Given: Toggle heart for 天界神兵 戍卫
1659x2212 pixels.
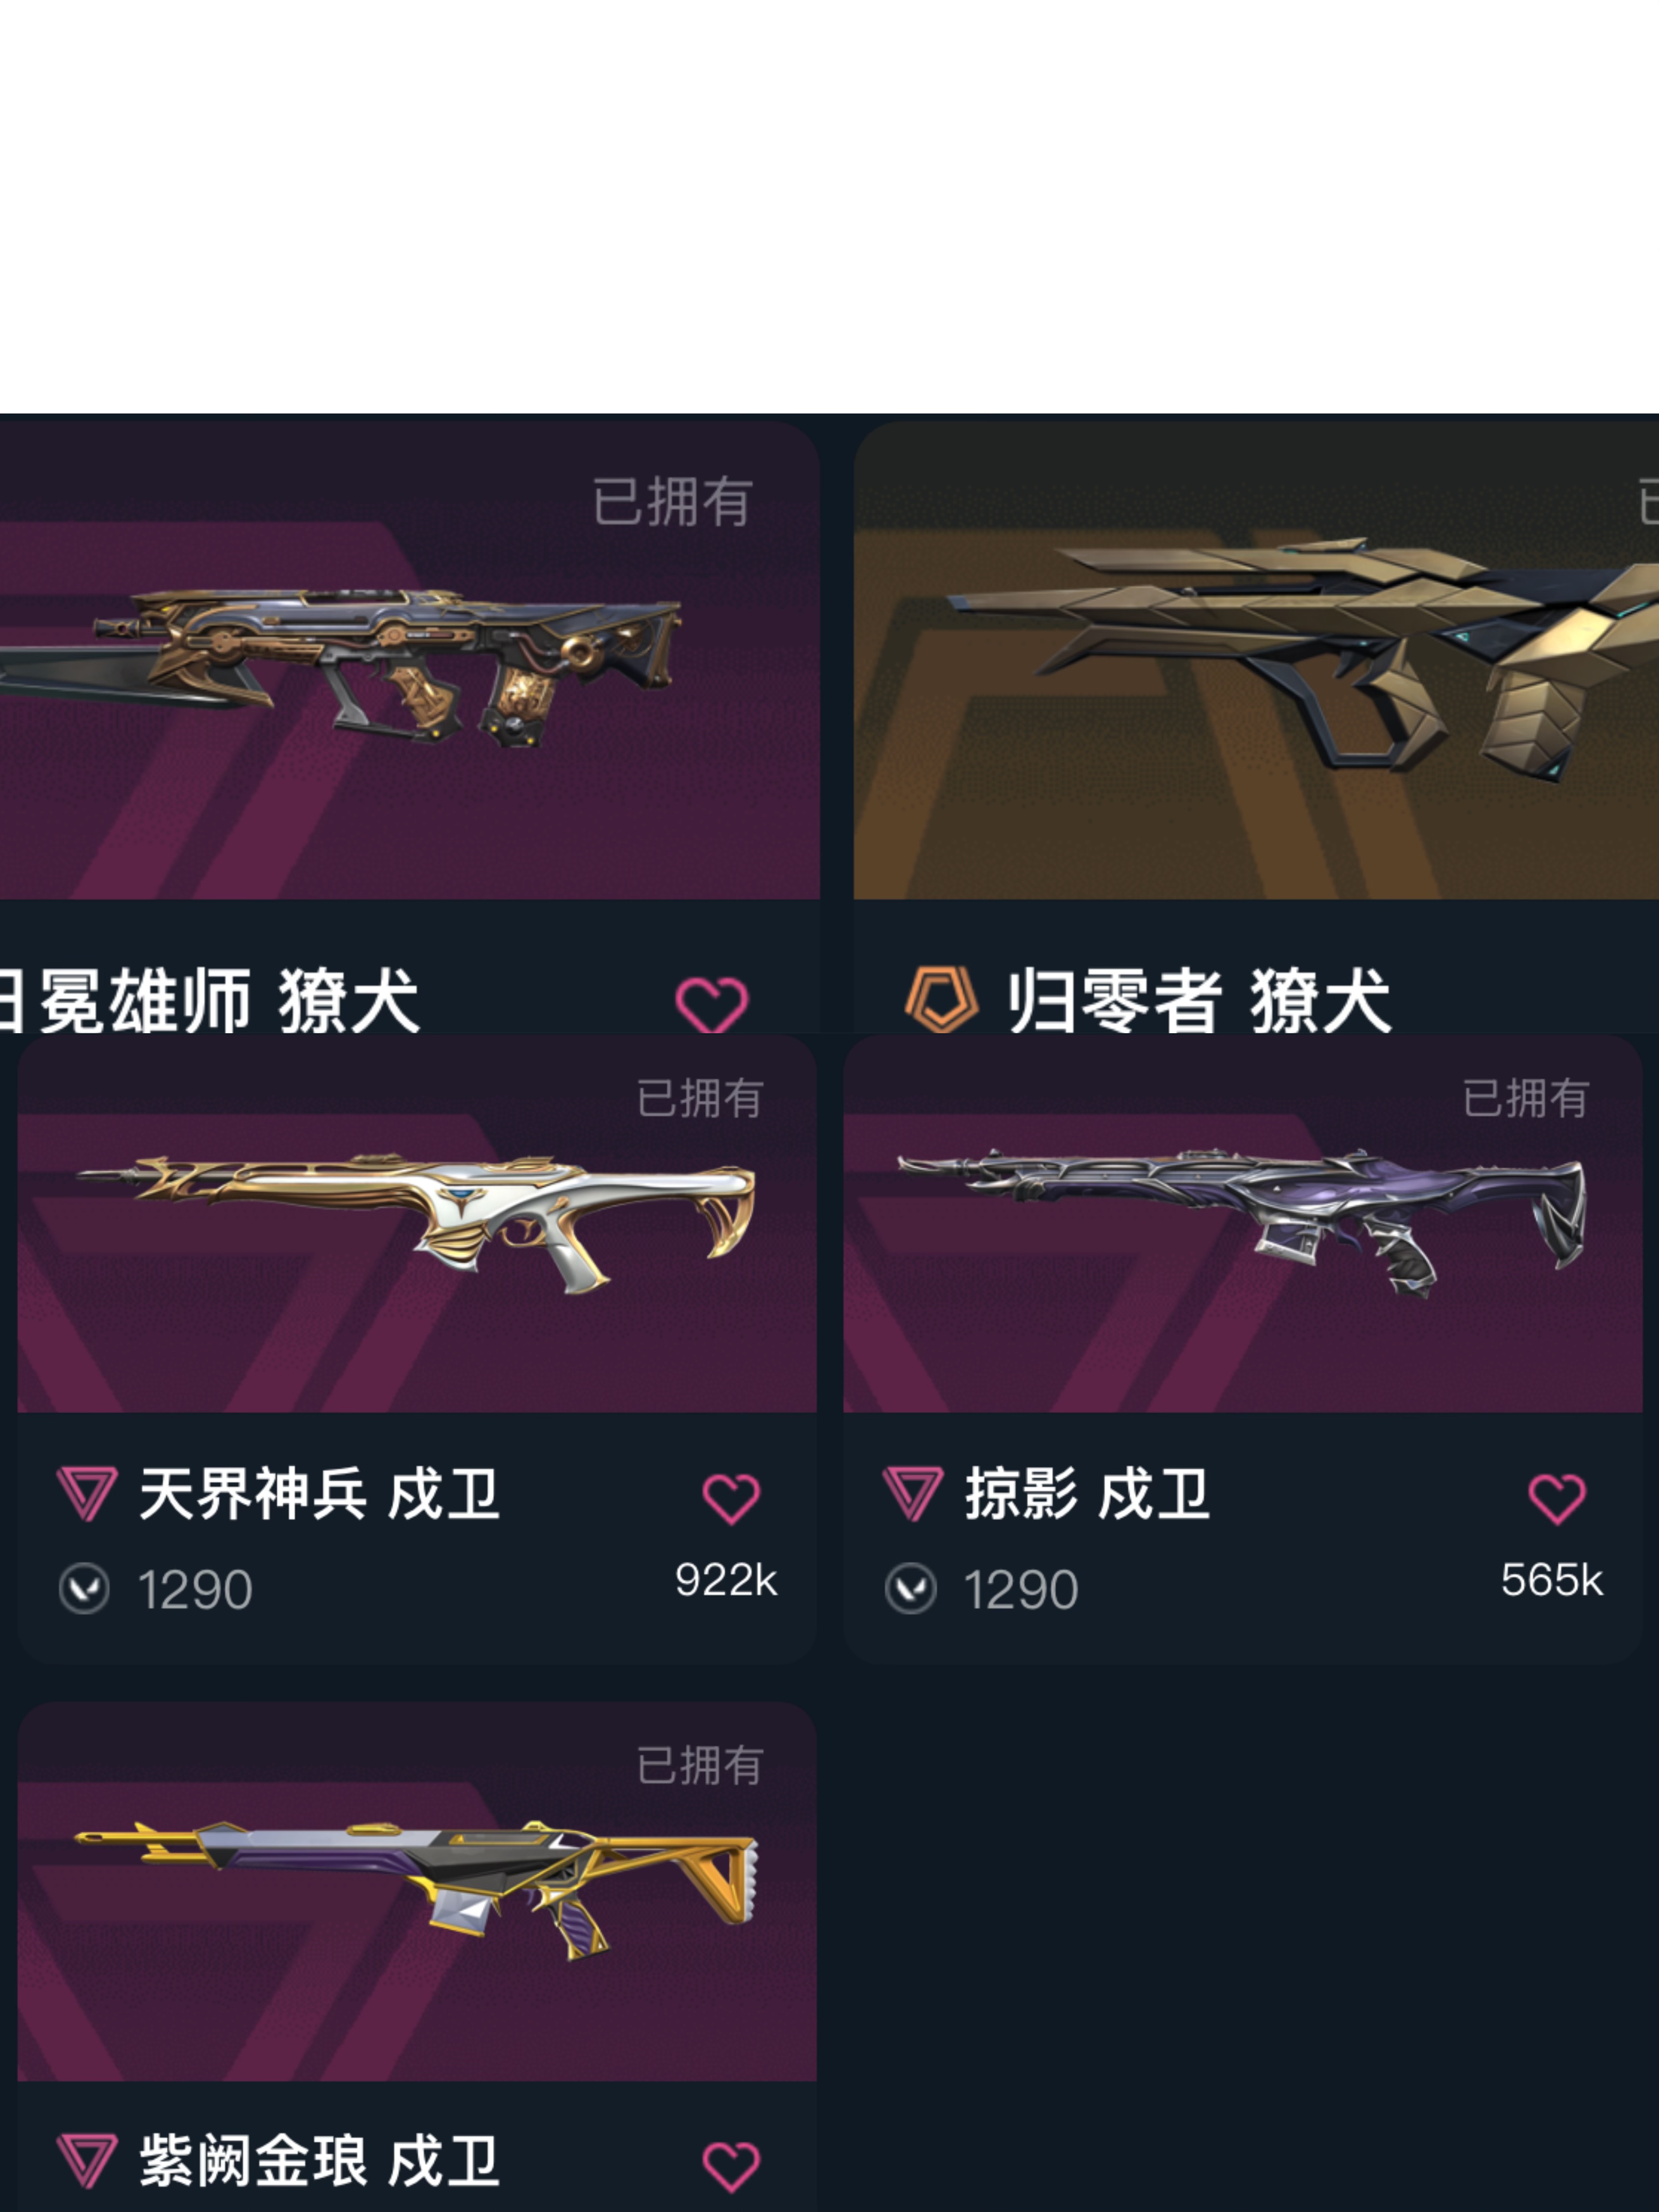Looking at the screenshot, I should [731, 1499].
